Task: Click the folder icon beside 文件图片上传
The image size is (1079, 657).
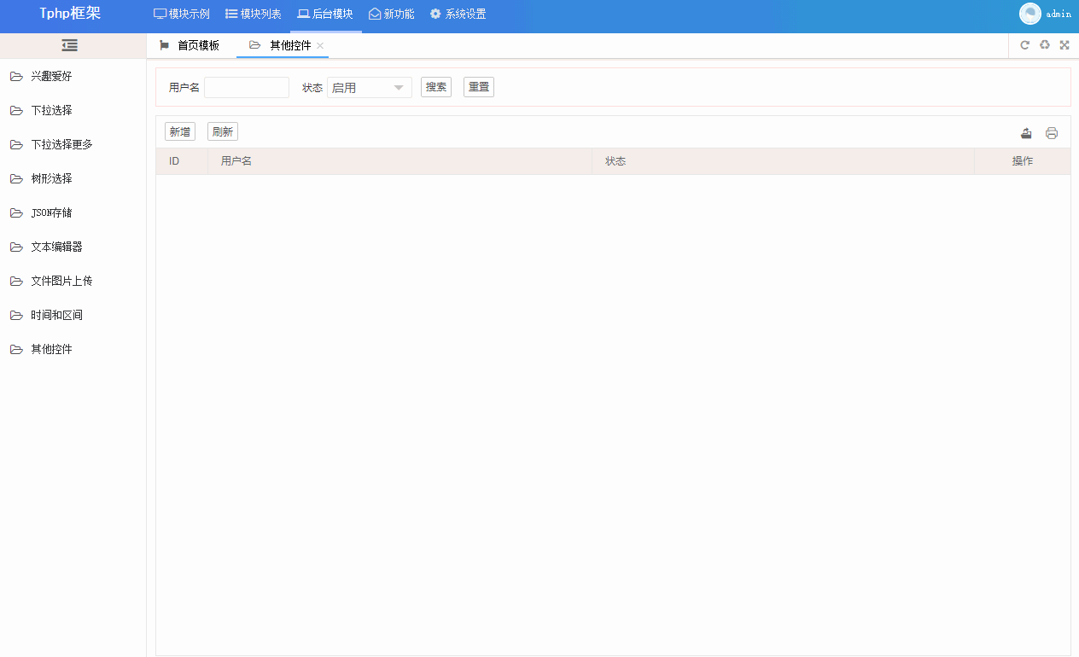Action: (x=16, y=281)
